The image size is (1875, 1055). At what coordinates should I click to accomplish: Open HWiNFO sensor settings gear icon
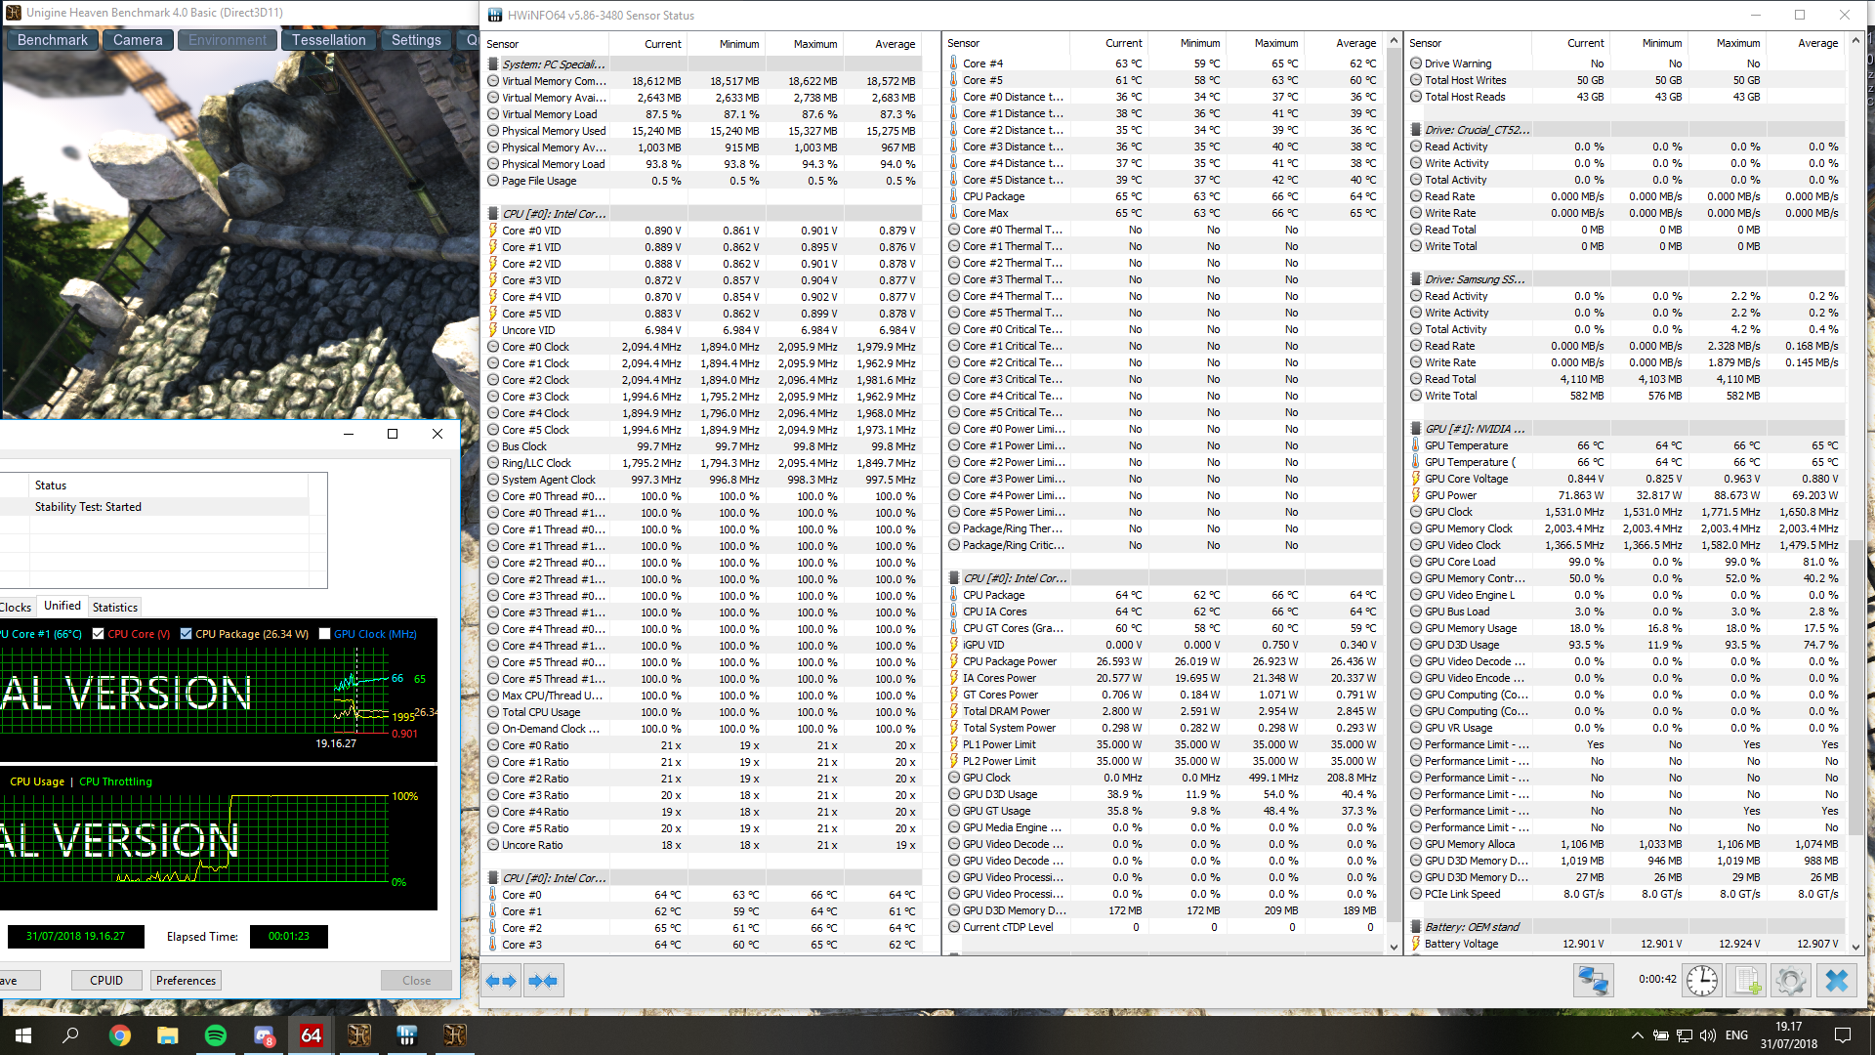(1791, 980)
